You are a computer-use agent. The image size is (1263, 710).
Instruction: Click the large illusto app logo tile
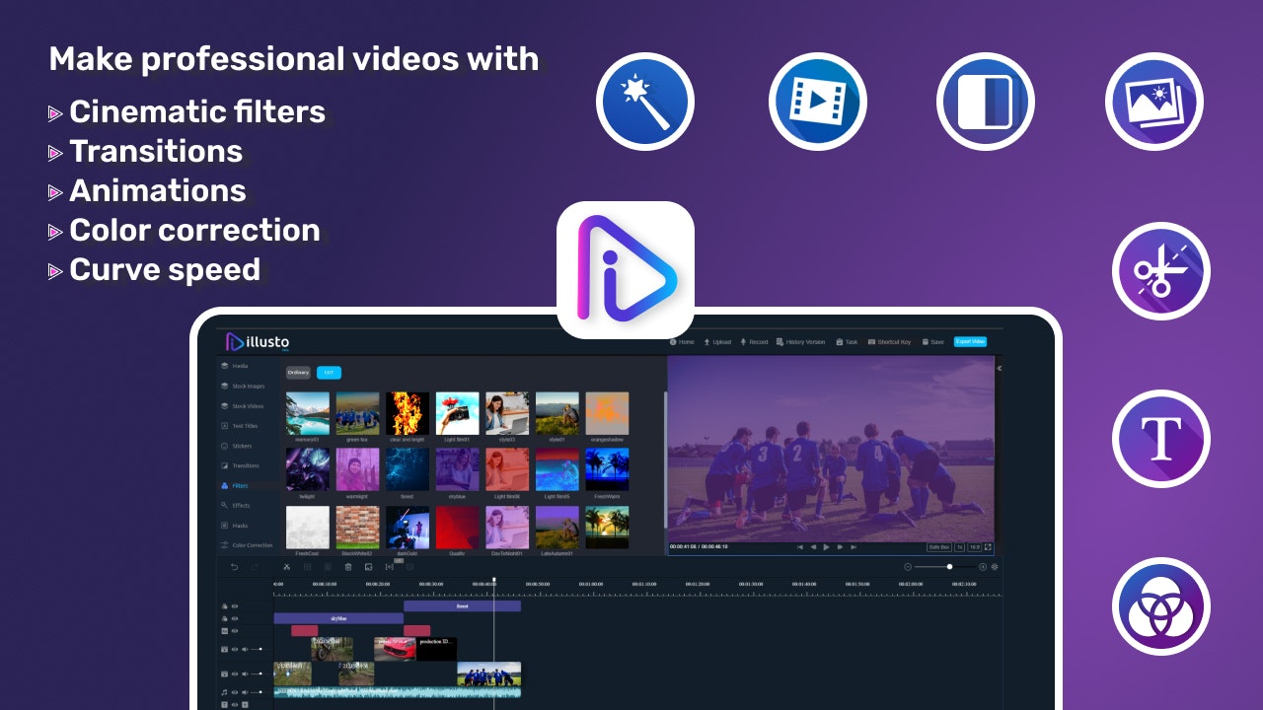point(626,270)
